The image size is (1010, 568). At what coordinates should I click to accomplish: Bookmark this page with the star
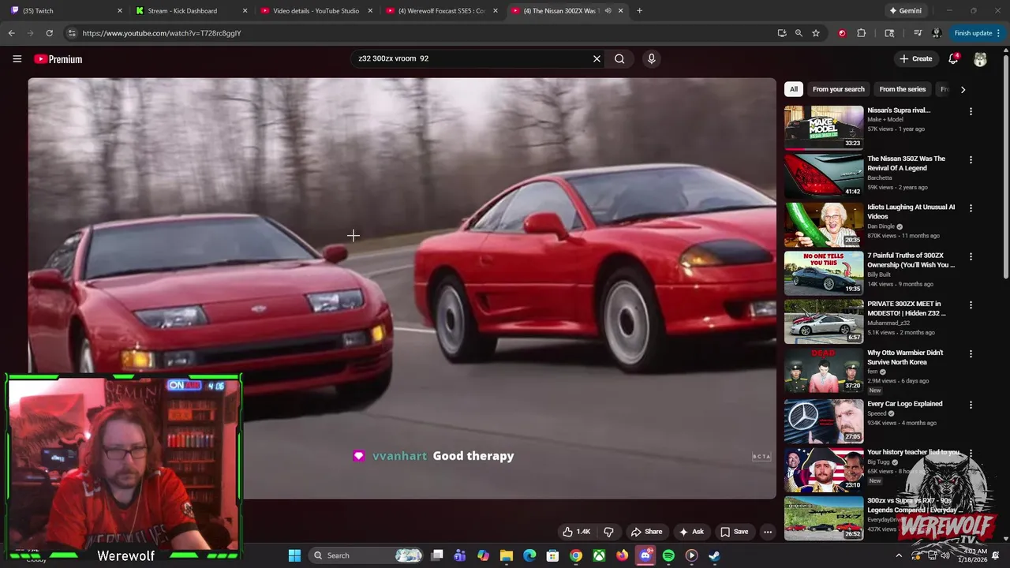pos(816,33)
